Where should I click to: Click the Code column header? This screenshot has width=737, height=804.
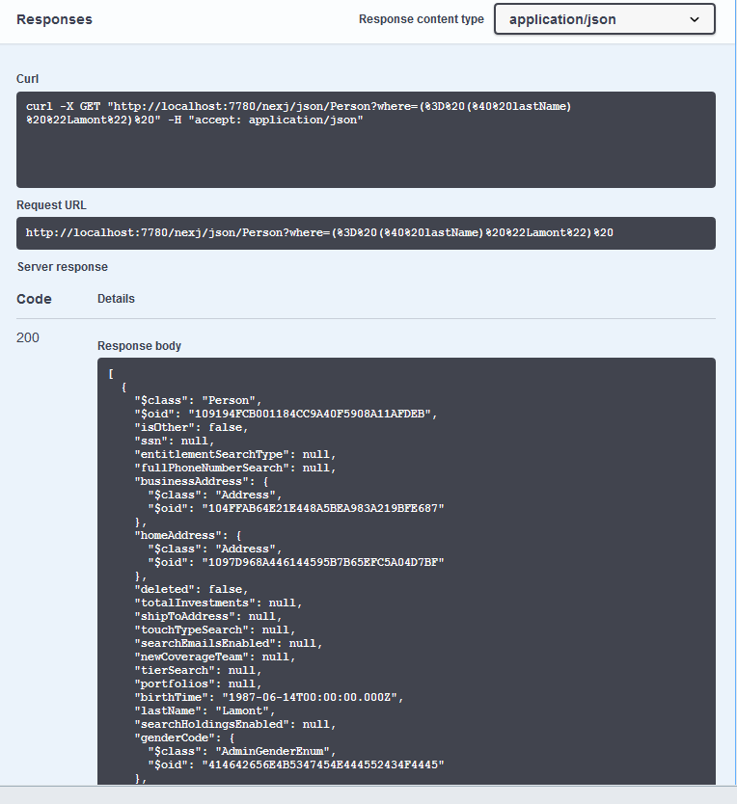pos(34,299)
